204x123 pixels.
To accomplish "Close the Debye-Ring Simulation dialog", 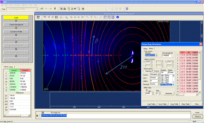I will [201, 44].
